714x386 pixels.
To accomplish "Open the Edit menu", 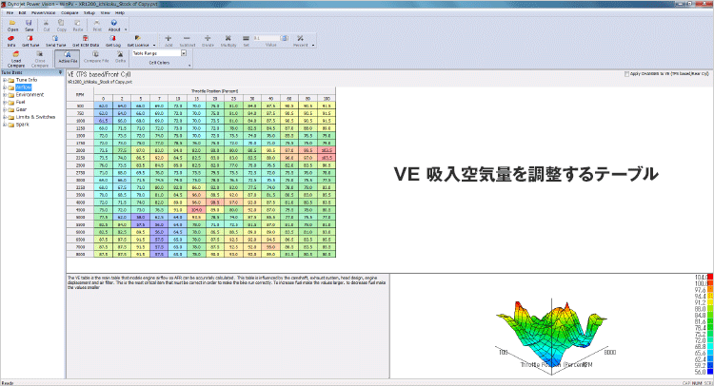I will 22,12.
